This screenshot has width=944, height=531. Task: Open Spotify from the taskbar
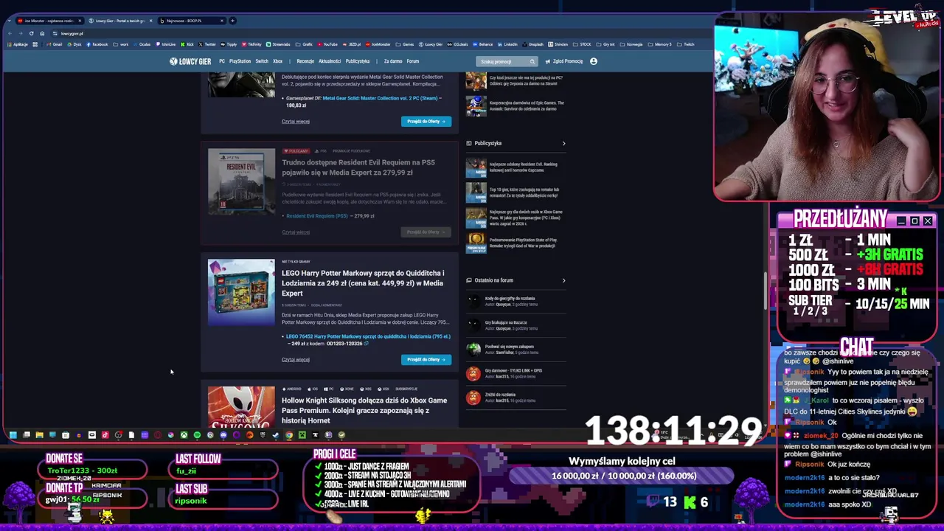click(197, 435)
